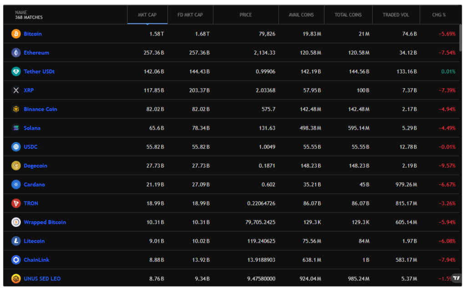Open the Wrapped Bitcoin link
The image size is (466, 290).
[x=45, y=222]
